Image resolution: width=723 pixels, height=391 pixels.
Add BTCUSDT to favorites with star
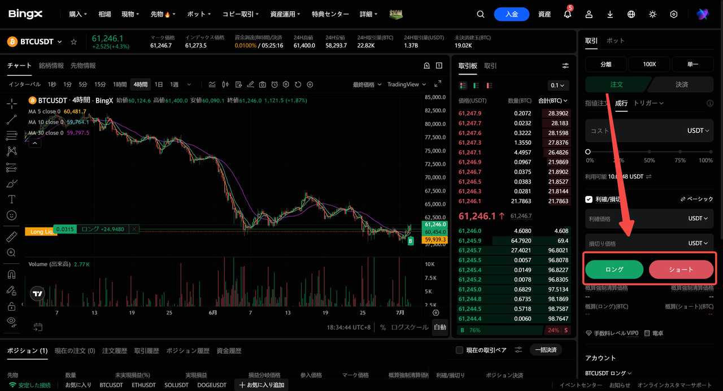(x=73, y=42)
